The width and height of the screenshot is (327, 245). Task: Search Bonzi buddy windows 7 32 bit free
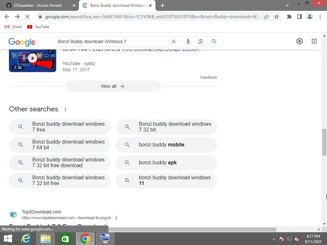tap(60, 181)
